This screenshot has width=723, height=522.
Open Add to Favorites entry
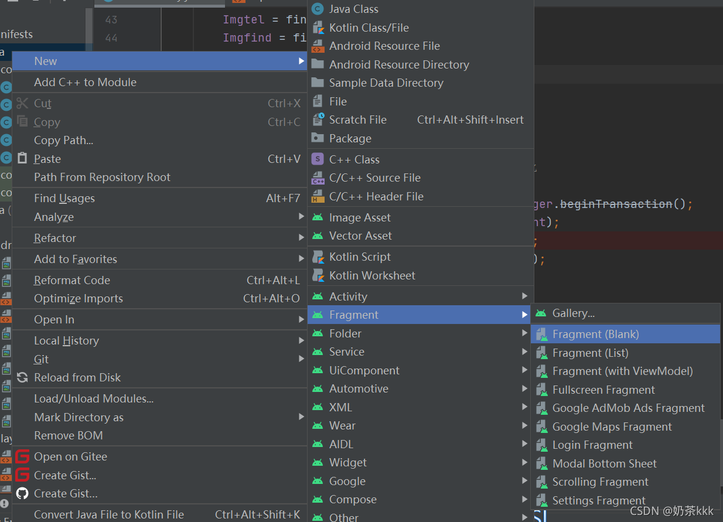click(x=159, y=259)
